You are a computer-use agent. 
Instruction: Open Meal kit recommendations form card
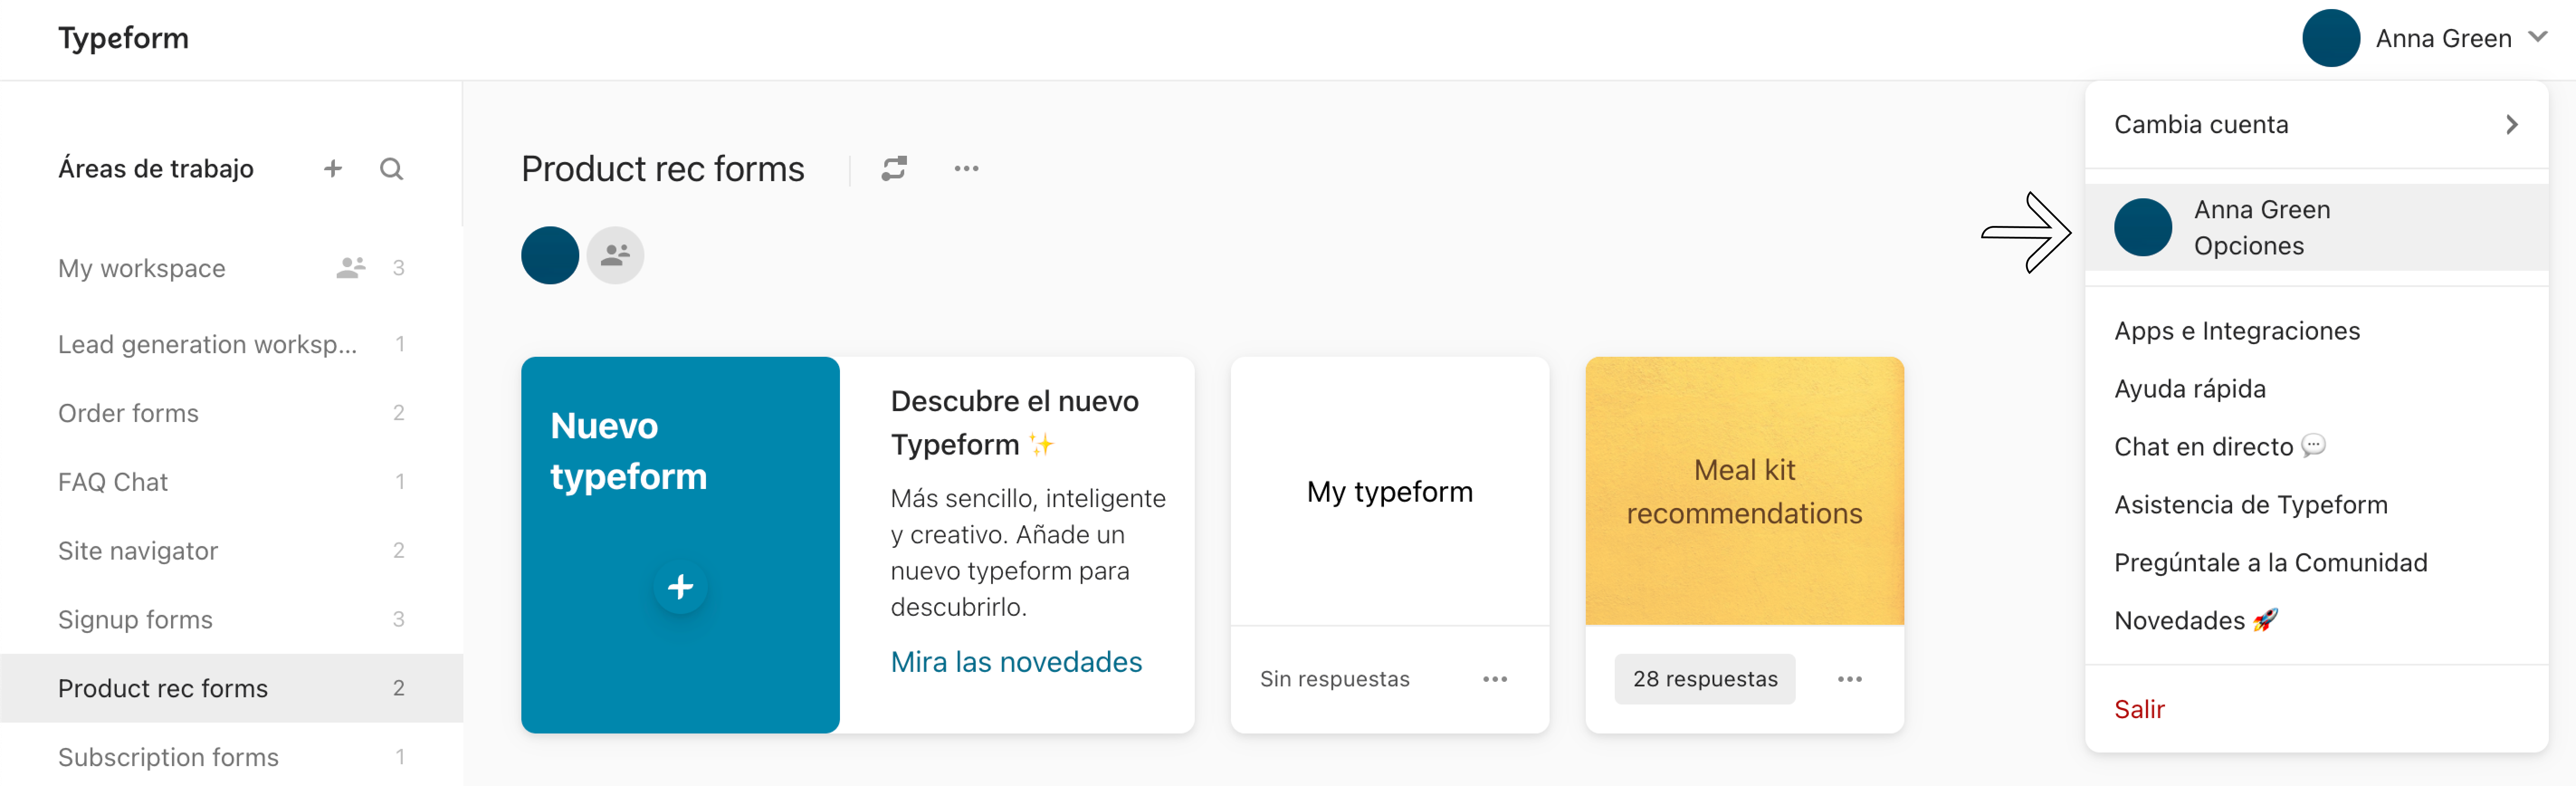[x=1744, y=491]
